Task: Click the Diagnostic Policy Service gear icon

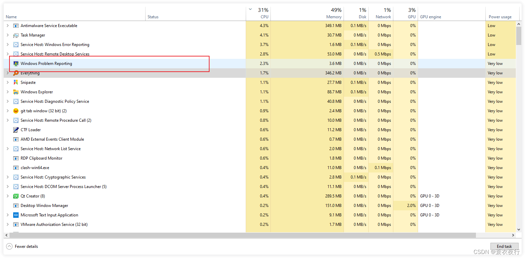Action: click(x=16, y=101)
